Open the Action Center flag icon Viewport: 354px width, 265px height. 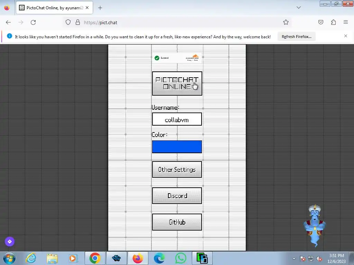302,258
